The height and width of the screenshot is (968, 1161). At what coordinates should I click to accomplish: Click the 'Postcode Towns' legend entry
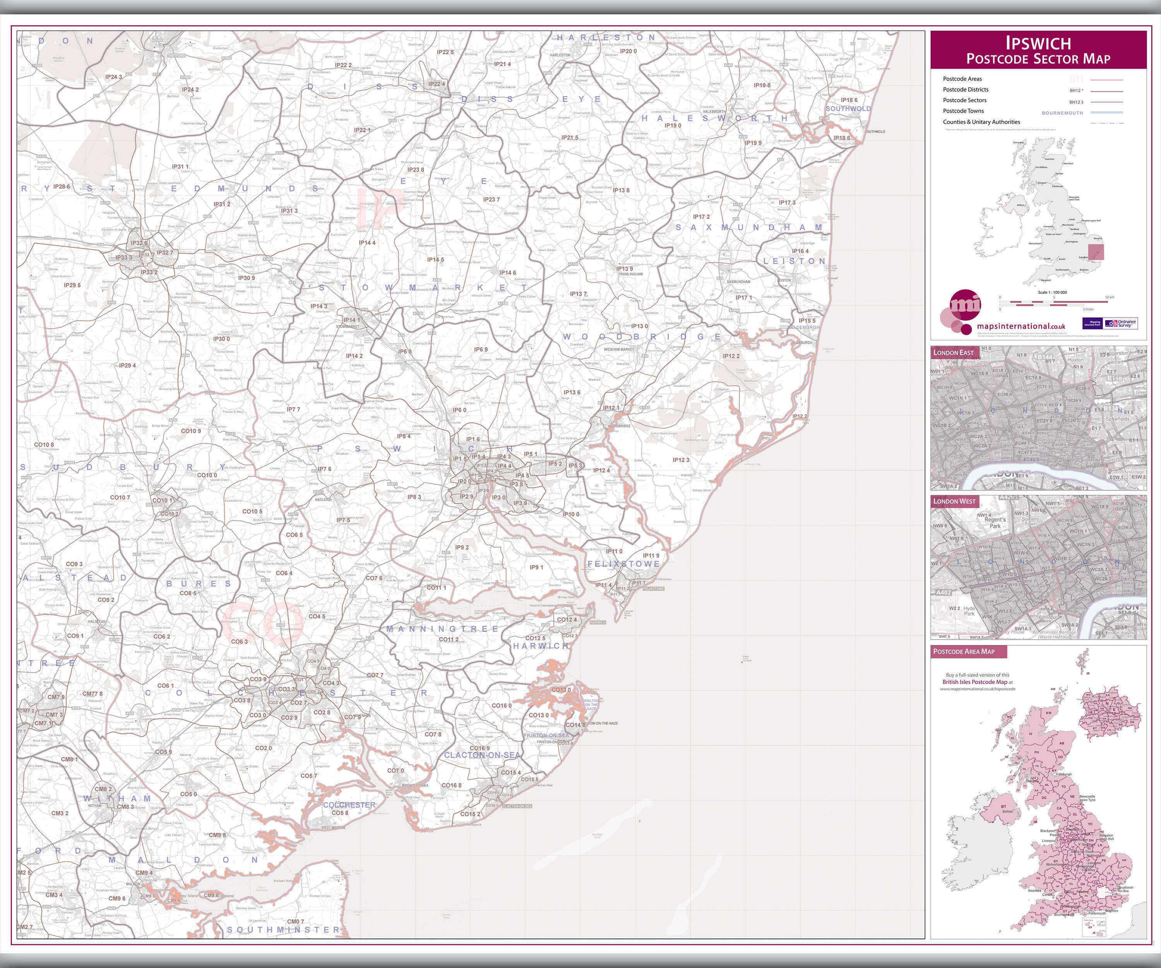point(963,111)
